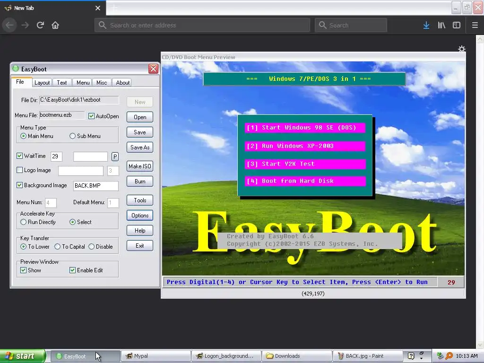This screenshot has width=484, height=363.
Task: Switch to the Text tab
Action: click(62, 82)
